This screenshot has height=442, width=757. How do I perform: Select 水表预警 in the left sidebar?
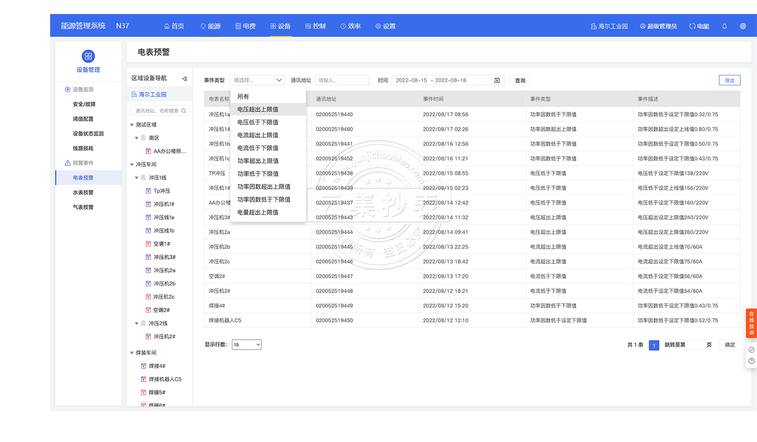pyautogui.click(x=83, y=193)
